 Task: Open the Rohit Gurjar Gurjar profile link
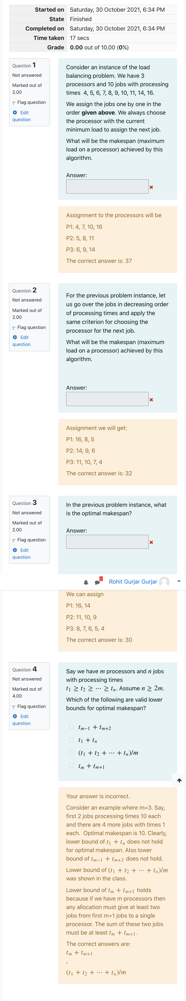pos(133,582)
